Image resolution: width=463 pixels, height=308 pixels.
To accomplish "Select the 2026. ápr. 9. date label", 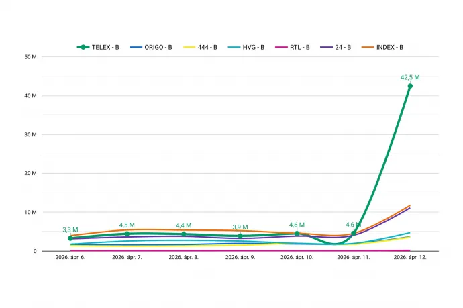I will click(x=240, y=257).
